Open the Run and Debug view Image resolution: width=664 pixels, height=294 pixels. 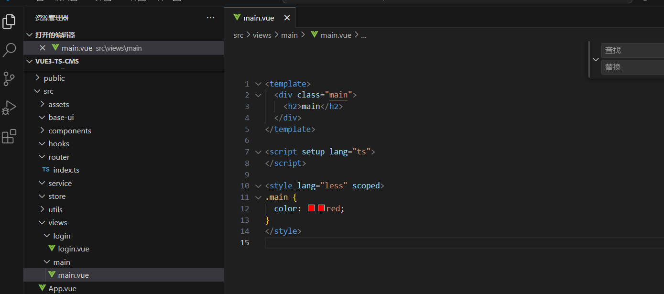10,108
